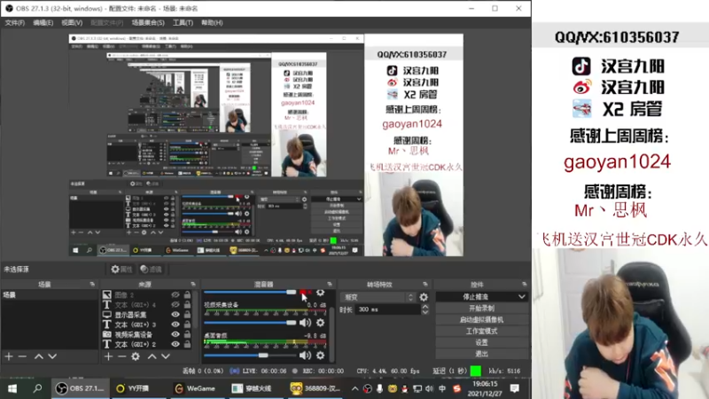
Task: Open 视频采集设备 audio settings gear
Action: pos(320,323)
